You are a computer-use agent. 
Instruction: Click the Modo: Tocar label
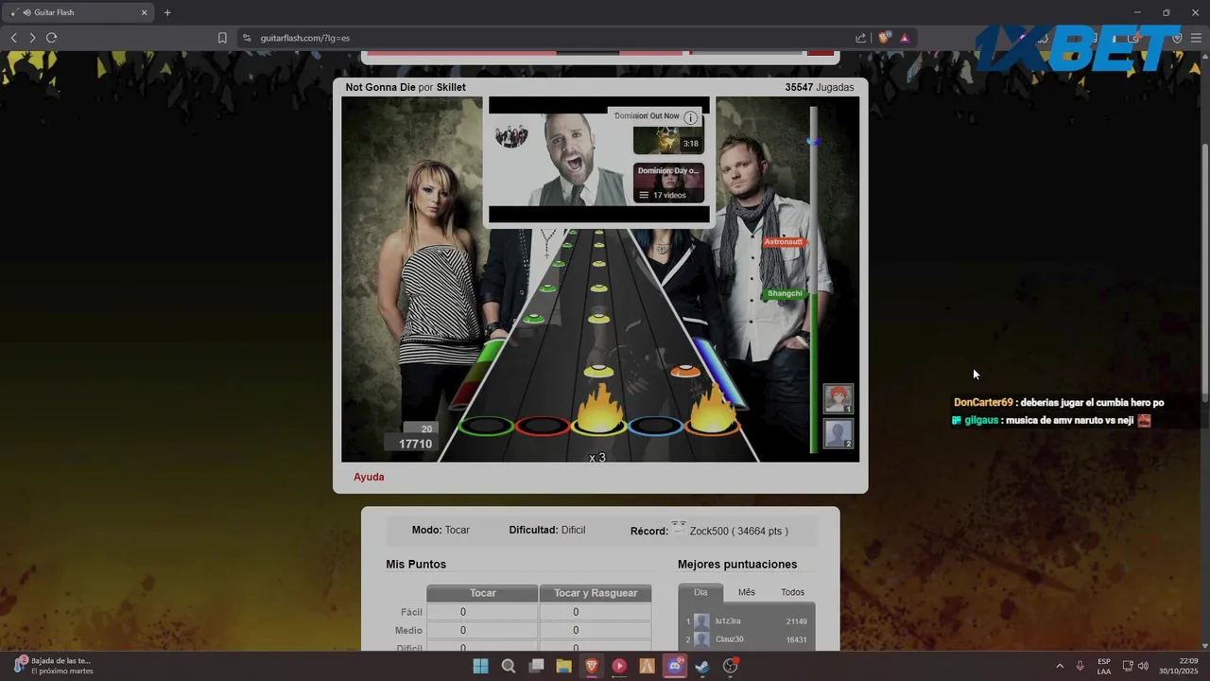pos(441,531)
